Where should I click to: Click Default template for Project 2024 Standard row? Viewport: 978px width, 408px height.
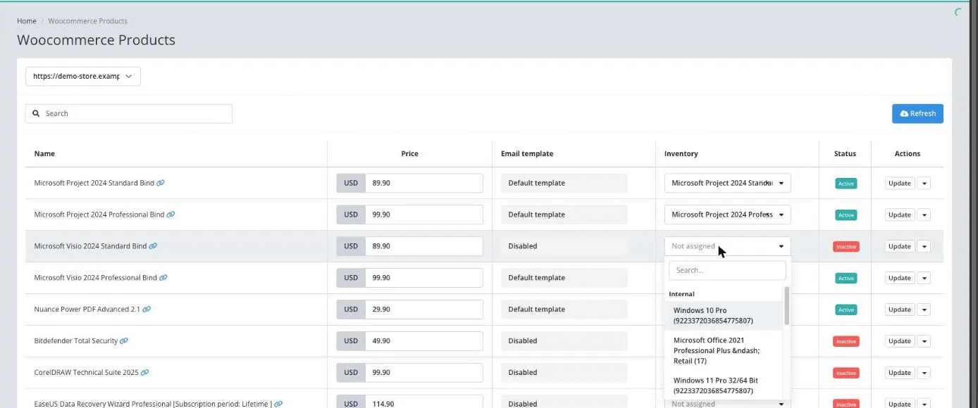click(564, 183)
